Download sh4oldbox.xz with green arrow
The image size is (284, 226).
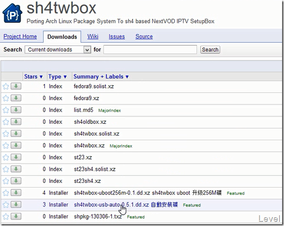16,121
